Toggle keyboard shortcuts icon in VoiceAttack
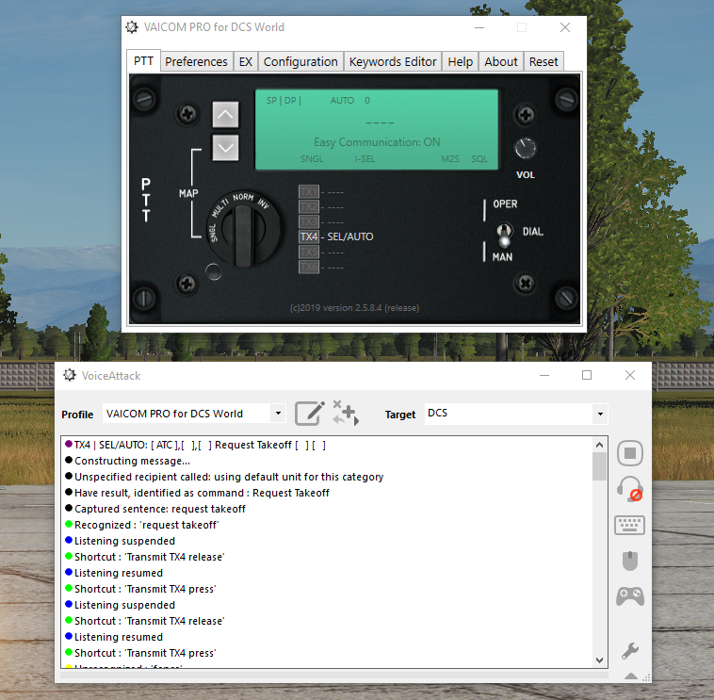The image size is (714, 700). 630,525
